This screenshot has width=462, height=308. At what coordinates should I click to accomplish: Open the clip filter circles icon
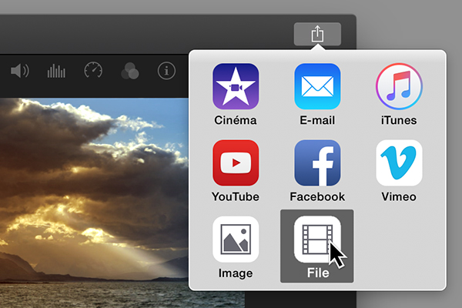[x=129, y=71]
